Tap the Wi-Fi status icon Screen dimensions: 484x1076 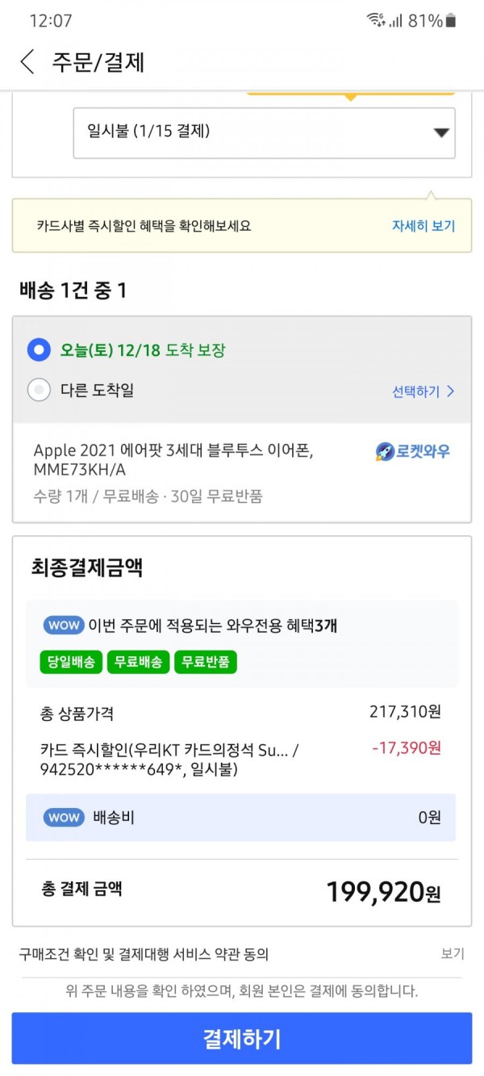[375, 21]
